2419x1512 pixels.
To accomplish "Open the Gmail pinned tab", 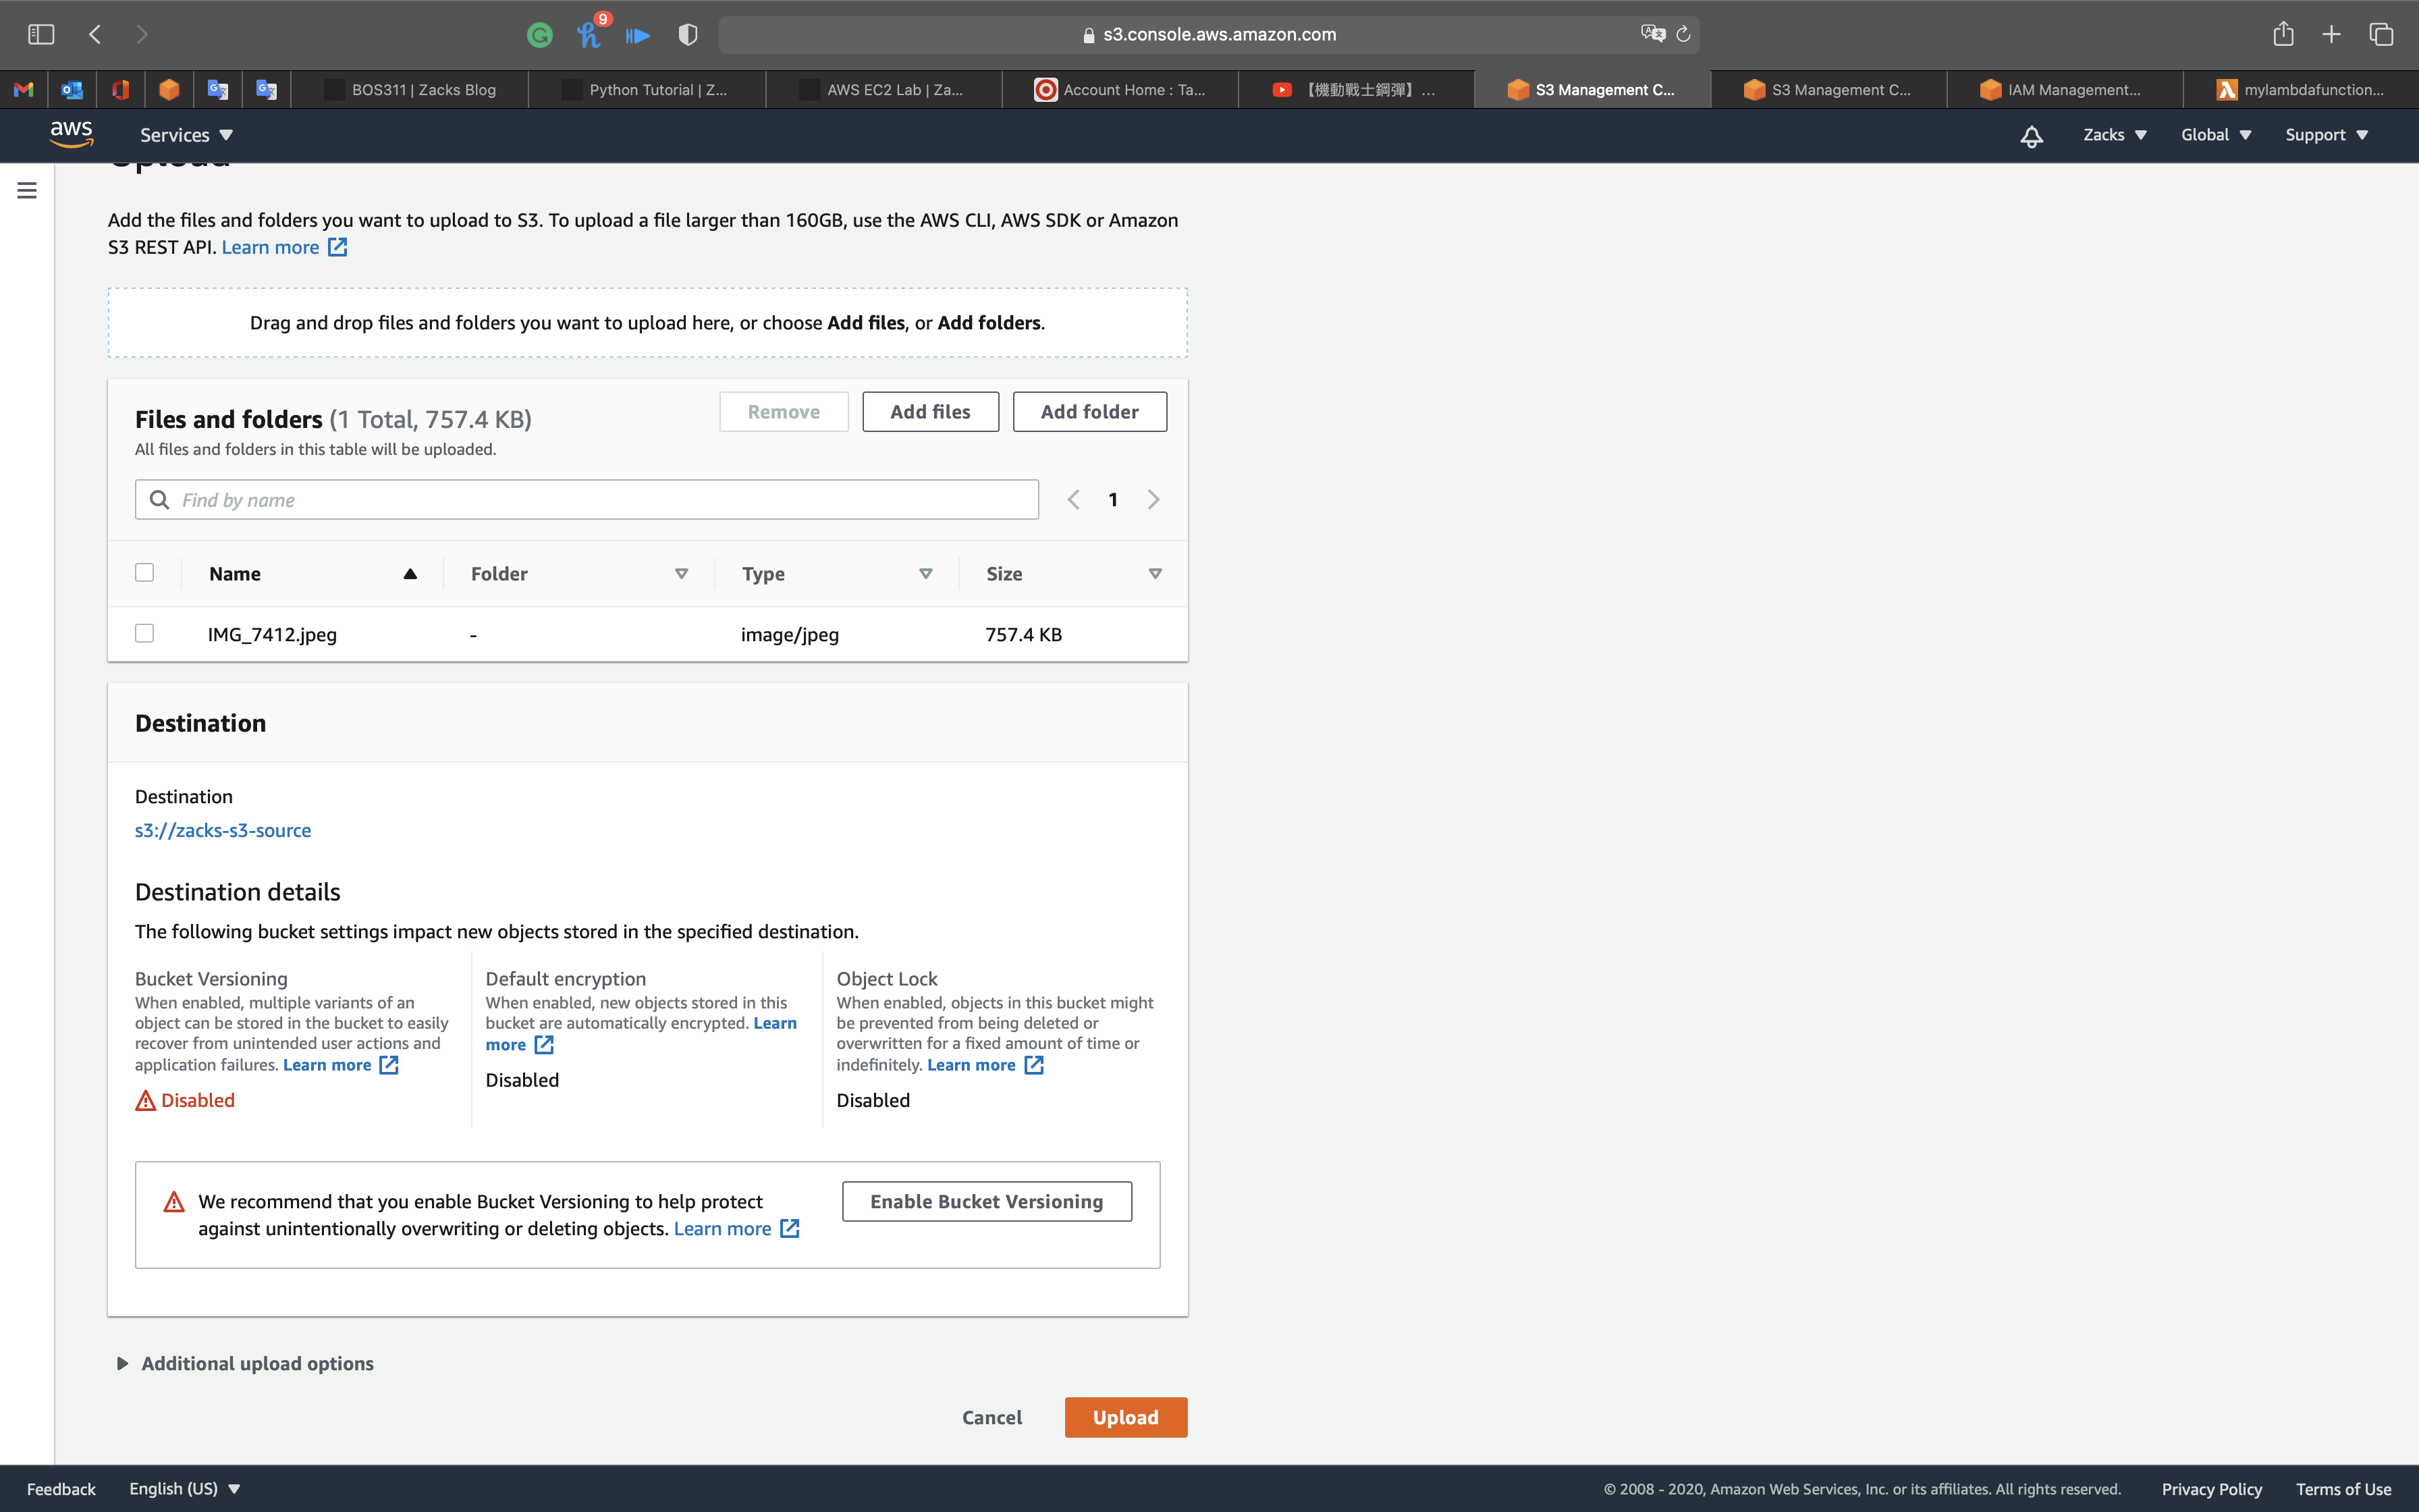I will pos(24,90).
